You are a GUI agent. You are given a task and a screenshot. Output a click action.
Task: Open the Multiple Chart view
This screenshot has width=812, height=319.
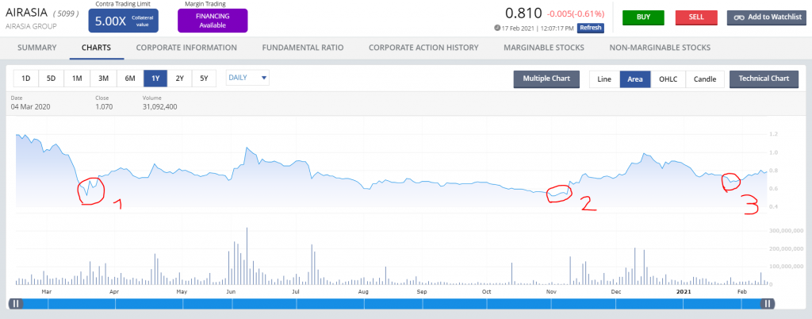tap(546, 79)
